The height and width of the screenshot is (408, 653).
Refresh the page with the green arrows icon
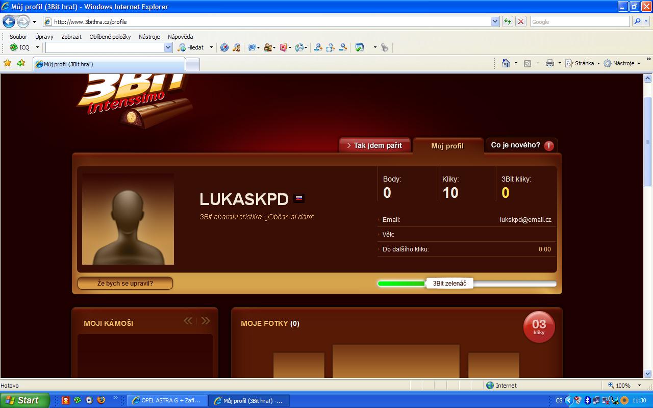tap(507, 21)
